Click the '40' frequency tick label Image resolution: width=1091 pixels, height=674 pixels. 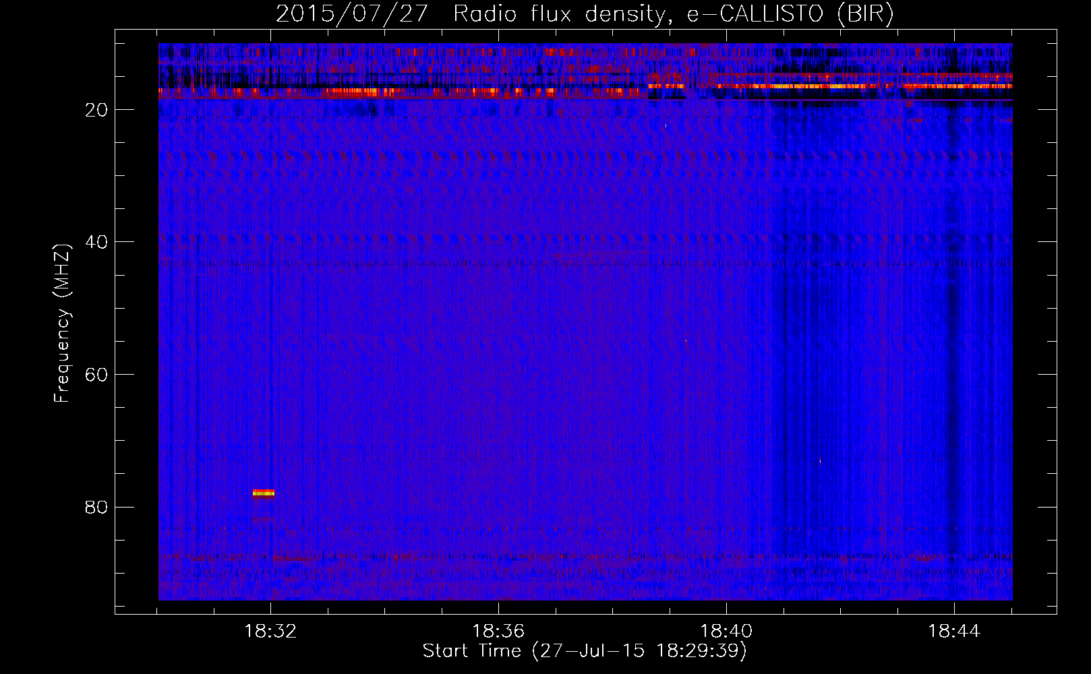[96, 242]
